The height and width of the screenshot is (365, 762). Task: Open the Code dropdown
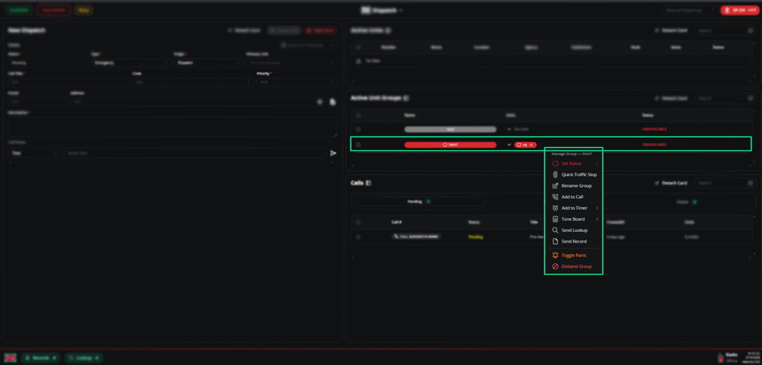click(193, 82)
